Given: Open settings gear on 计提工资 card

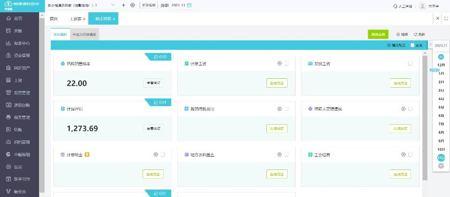Looking at the screenshot, I should pos(279,64).
